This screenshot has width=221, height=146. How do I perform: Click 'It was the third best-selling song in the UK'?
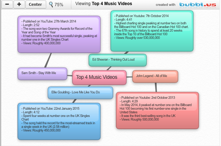pyautogui.click(x=147, y=116)
